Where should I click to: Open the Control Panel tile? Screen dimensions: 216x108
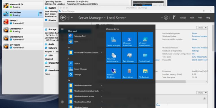coord(145,56)
